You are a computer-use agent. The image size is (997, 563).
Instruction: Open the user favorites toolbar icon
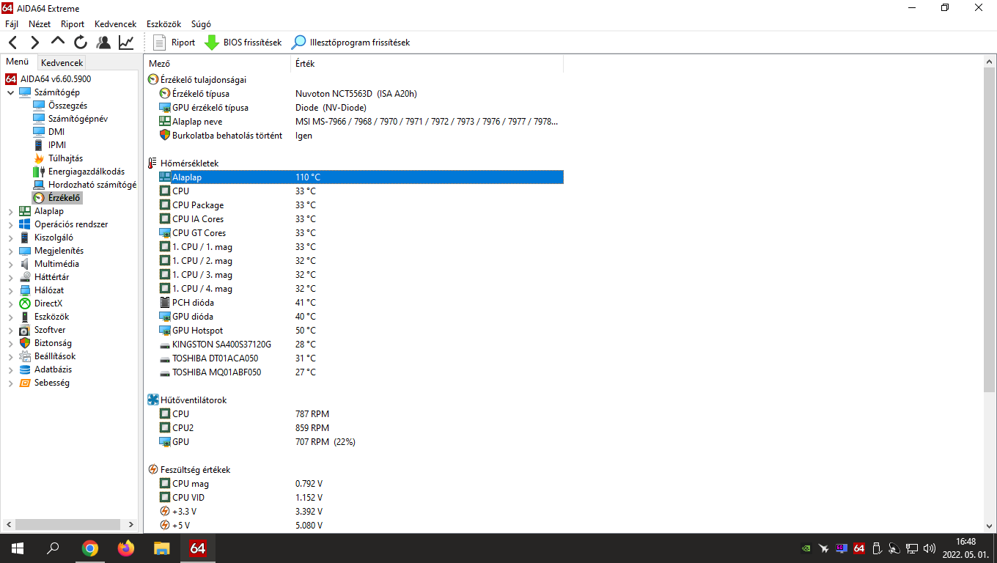(103, 43)
